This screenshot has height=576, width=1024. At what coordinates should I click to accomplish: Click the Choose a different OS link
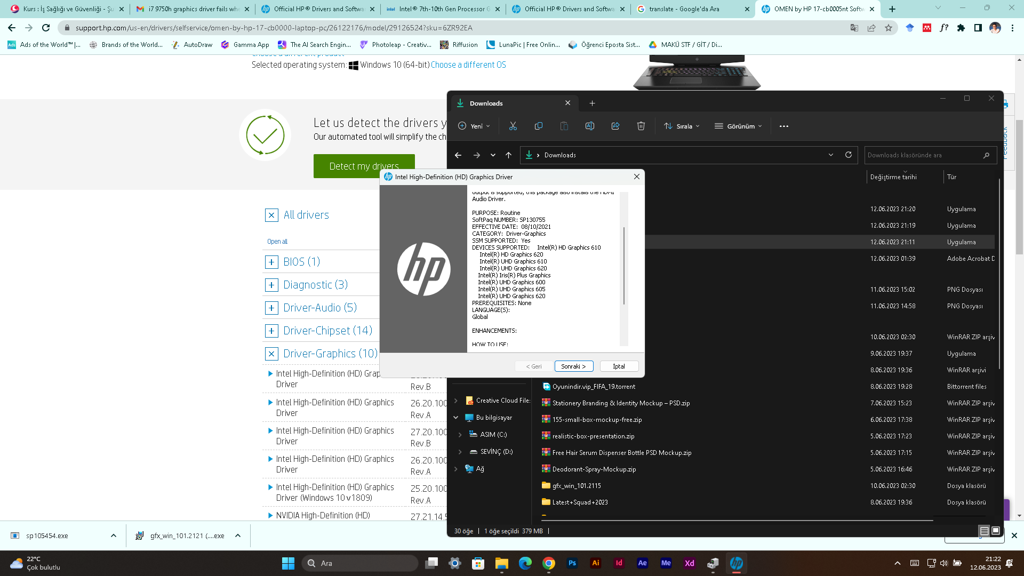tap(468, 65)
